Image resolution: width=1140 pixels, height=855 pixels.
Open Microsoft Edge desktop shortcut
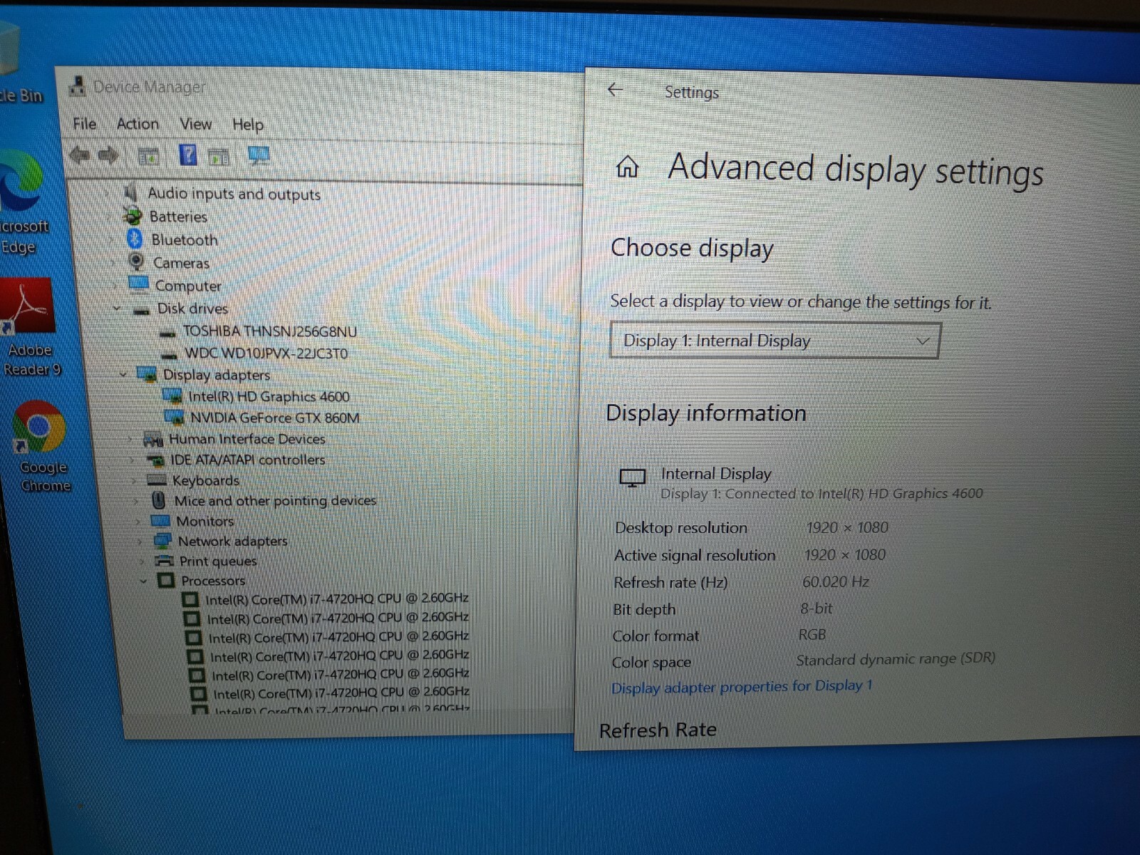click(x=21, y=203)
